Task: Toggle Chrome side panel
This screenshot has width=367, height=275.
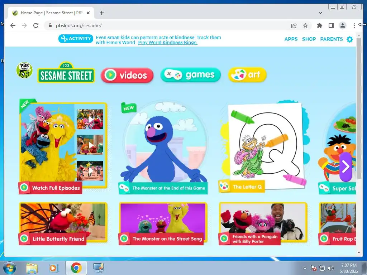Action: [331, 25]
